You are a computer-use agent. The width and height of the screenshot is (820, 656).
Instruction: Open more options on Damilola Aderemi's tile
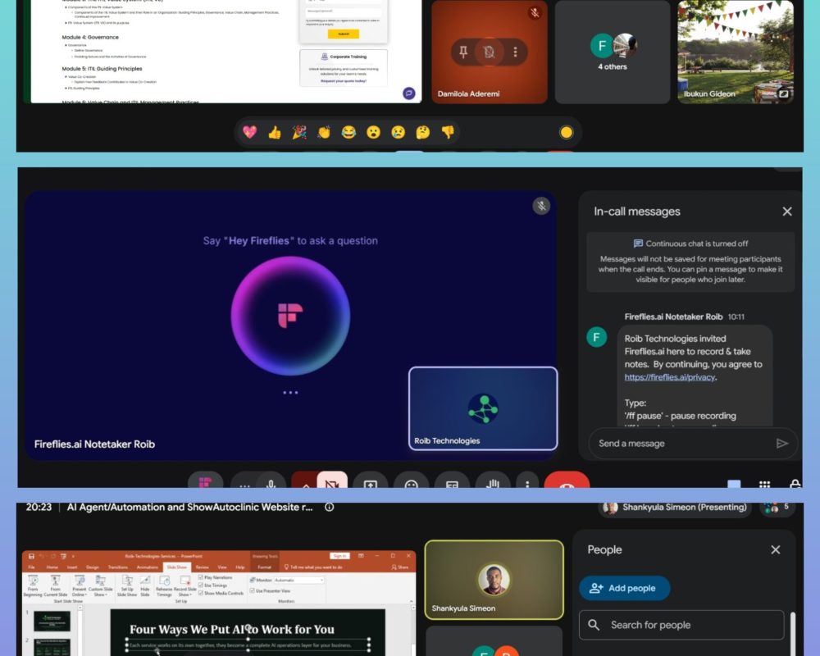click(515, 52)
